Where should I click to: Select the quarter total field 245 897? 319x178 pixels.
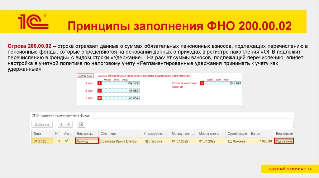pyautogui.click(x=223, y=83)
